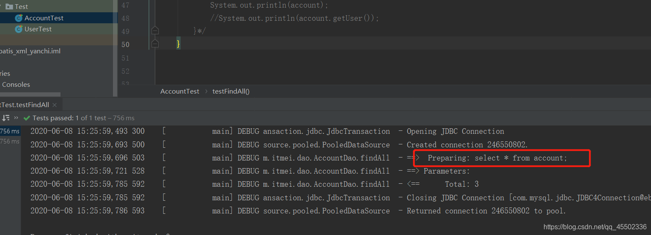Click the Test folder icon in project tree
This screenshot has width=651, height=235.
point(9,6)
